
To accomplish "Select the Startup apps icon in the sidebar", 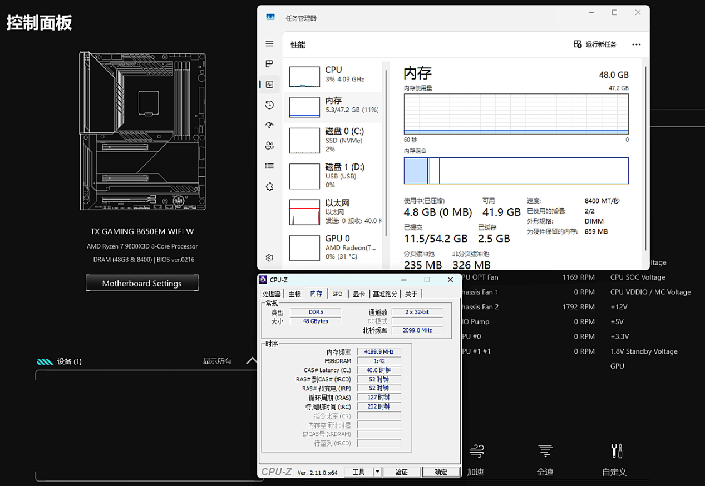I will pyautogui.click(x=269, y=125).
